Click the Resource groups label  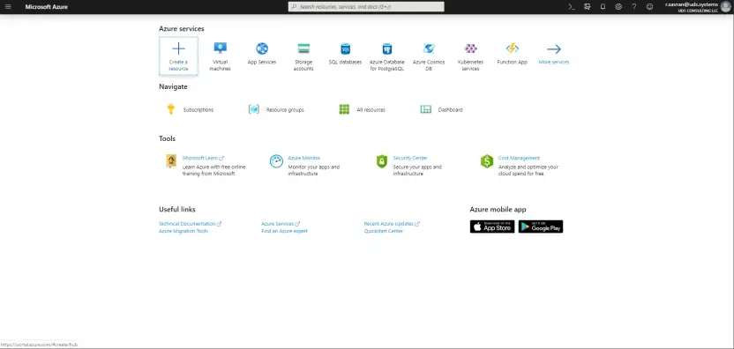tap(285, 110)
